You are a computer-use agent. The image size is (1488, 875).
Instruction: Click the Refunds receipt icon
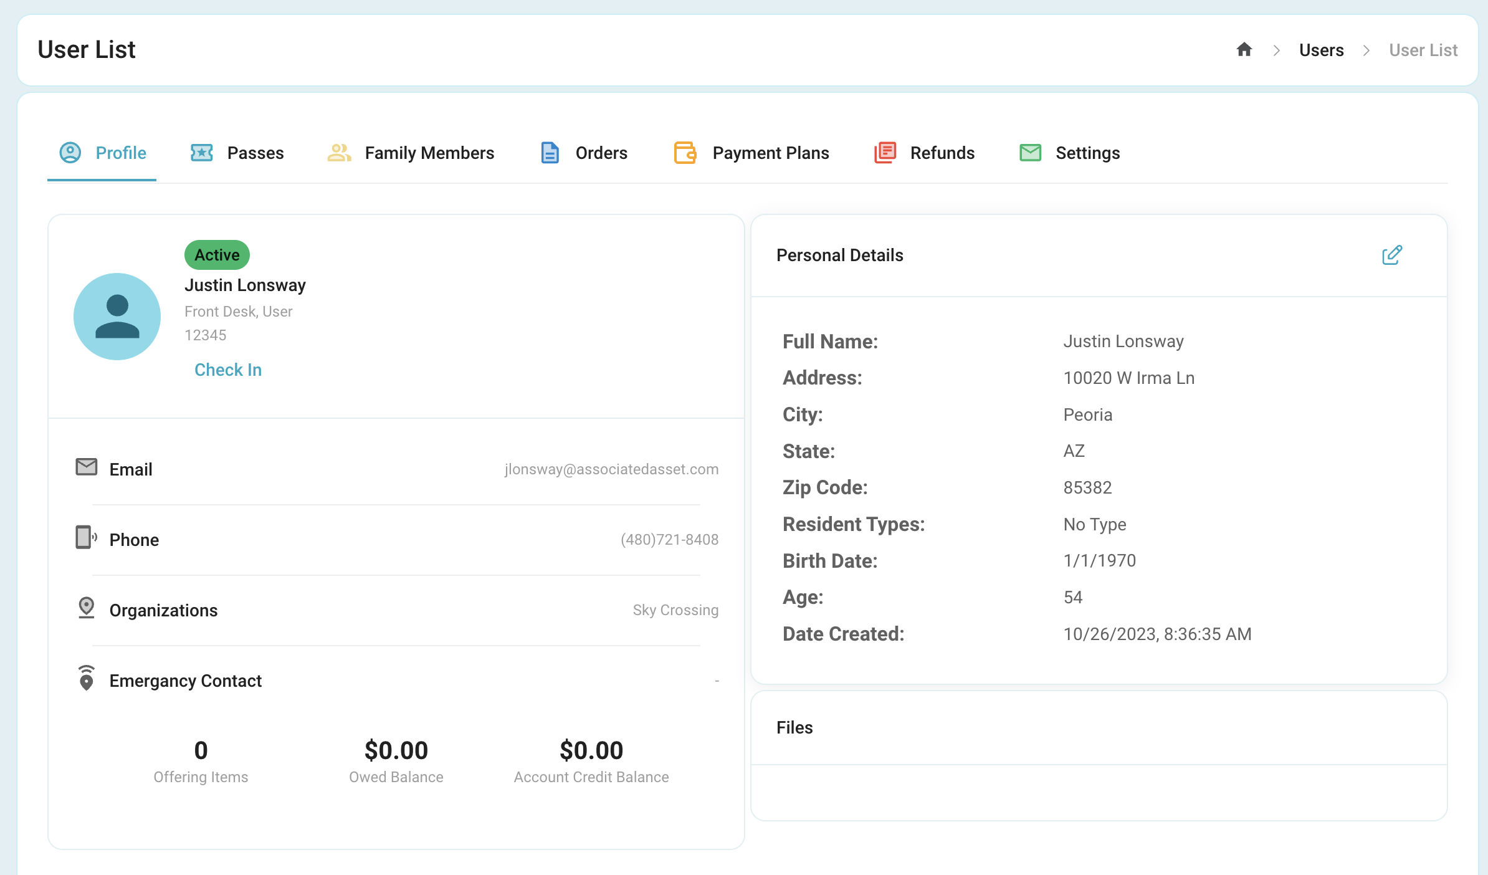tap(885, 153)
